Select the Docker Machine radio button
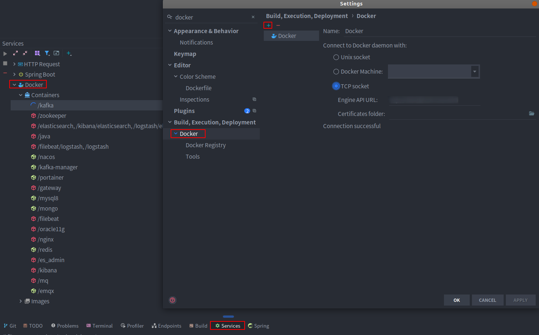The image size is (539, 335). (336, 72)
